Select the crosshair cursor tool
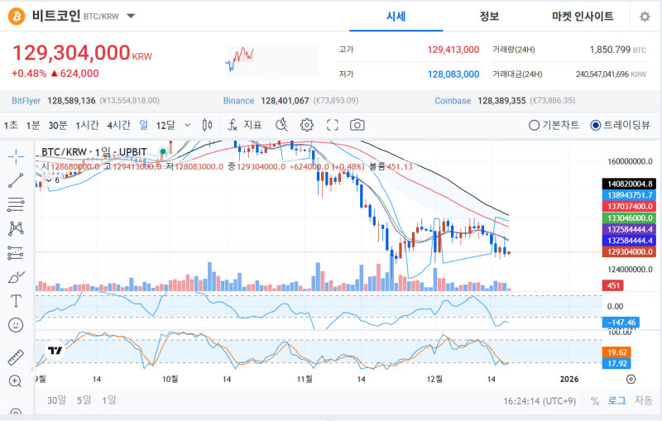 [x=16, y=155]
